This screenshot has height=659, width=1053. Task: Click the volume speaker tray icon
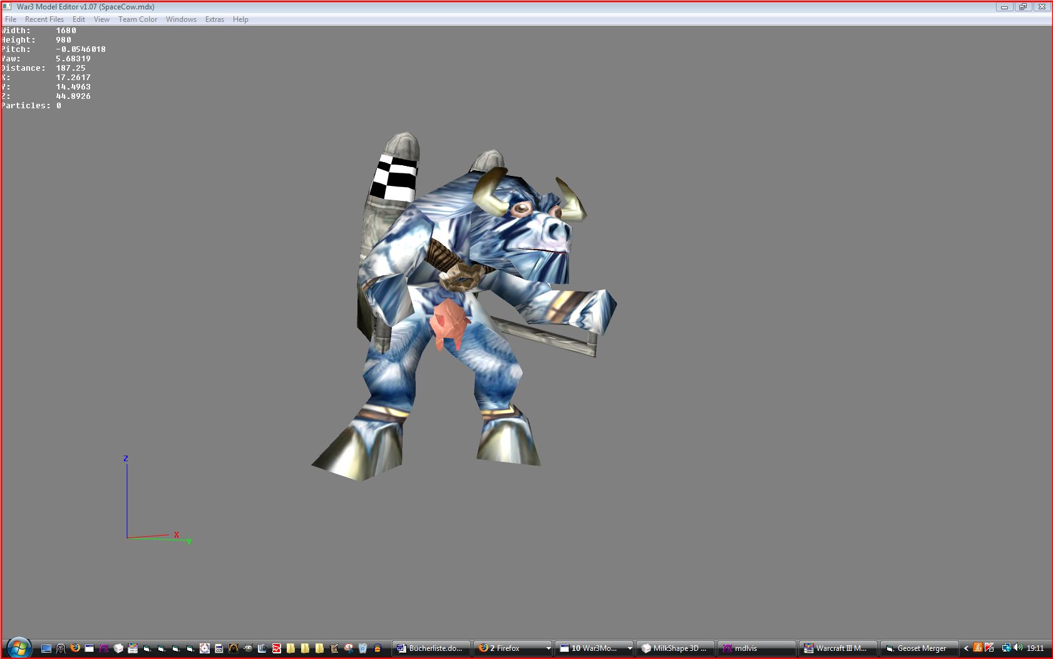[x=1018, y=648]
